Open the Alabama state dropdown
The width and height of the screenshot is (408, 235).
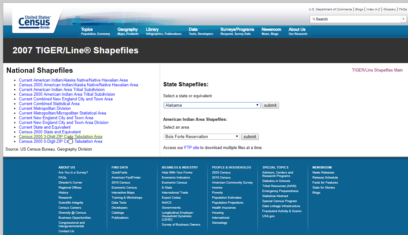tap(212, 105)
